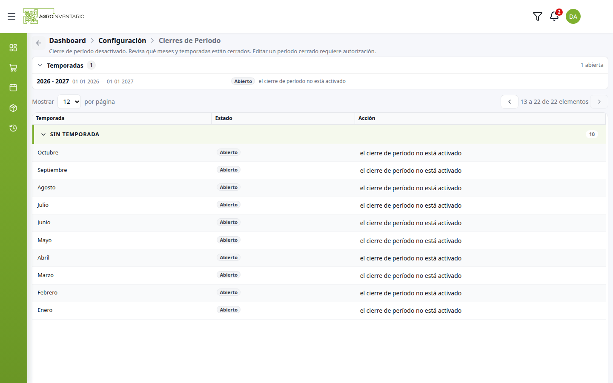613x383 pixels.
Task: Click the Enero month row
Action: point(319,310)
